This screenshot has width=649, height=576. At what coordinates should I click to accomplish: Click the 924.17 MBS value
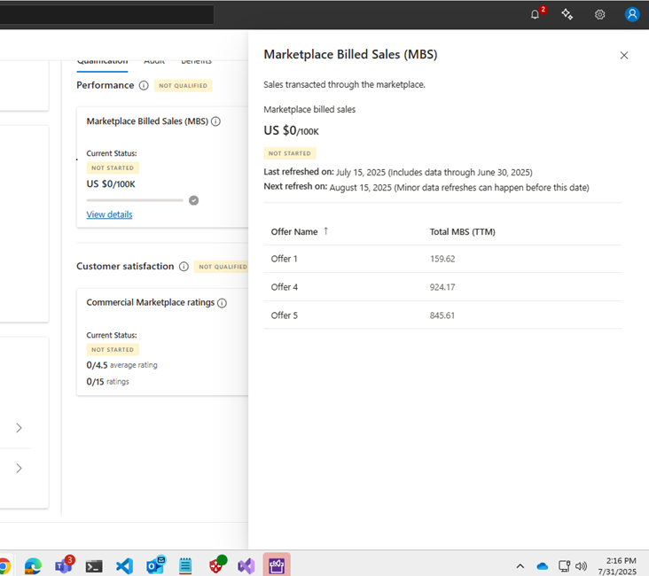point(442,287)
